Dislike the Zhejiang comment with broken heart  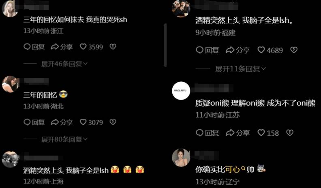[113, 47]
